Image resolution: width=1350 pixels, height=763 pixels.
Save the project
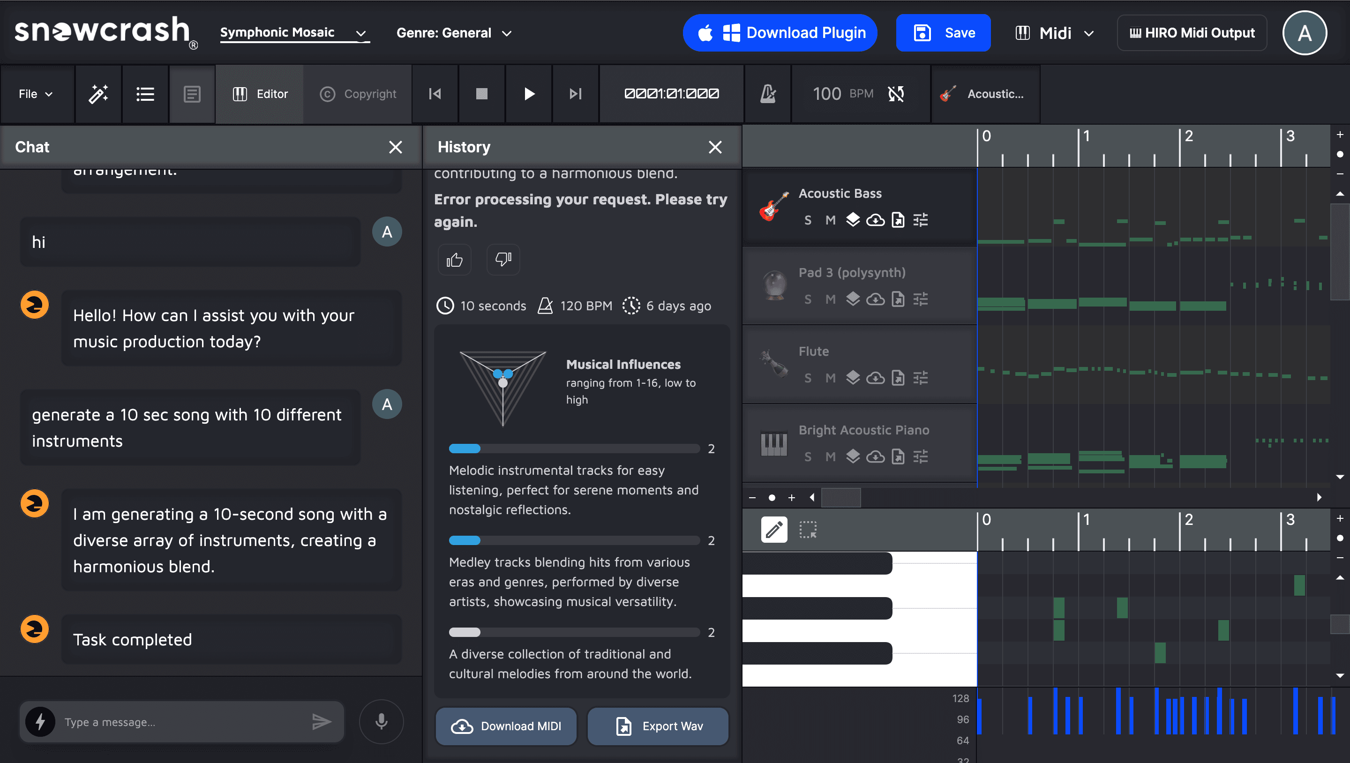(x=943, y=33)
